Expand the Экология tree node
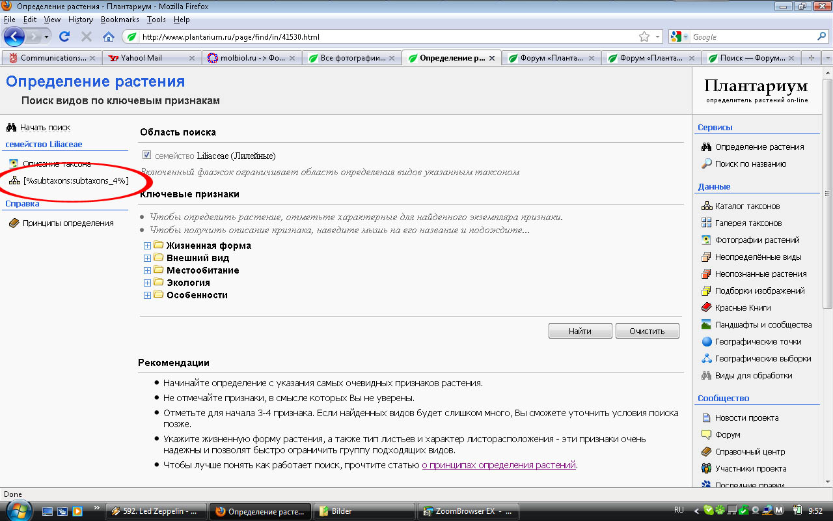The image size is (833, 521). click(x=147, y=283)
